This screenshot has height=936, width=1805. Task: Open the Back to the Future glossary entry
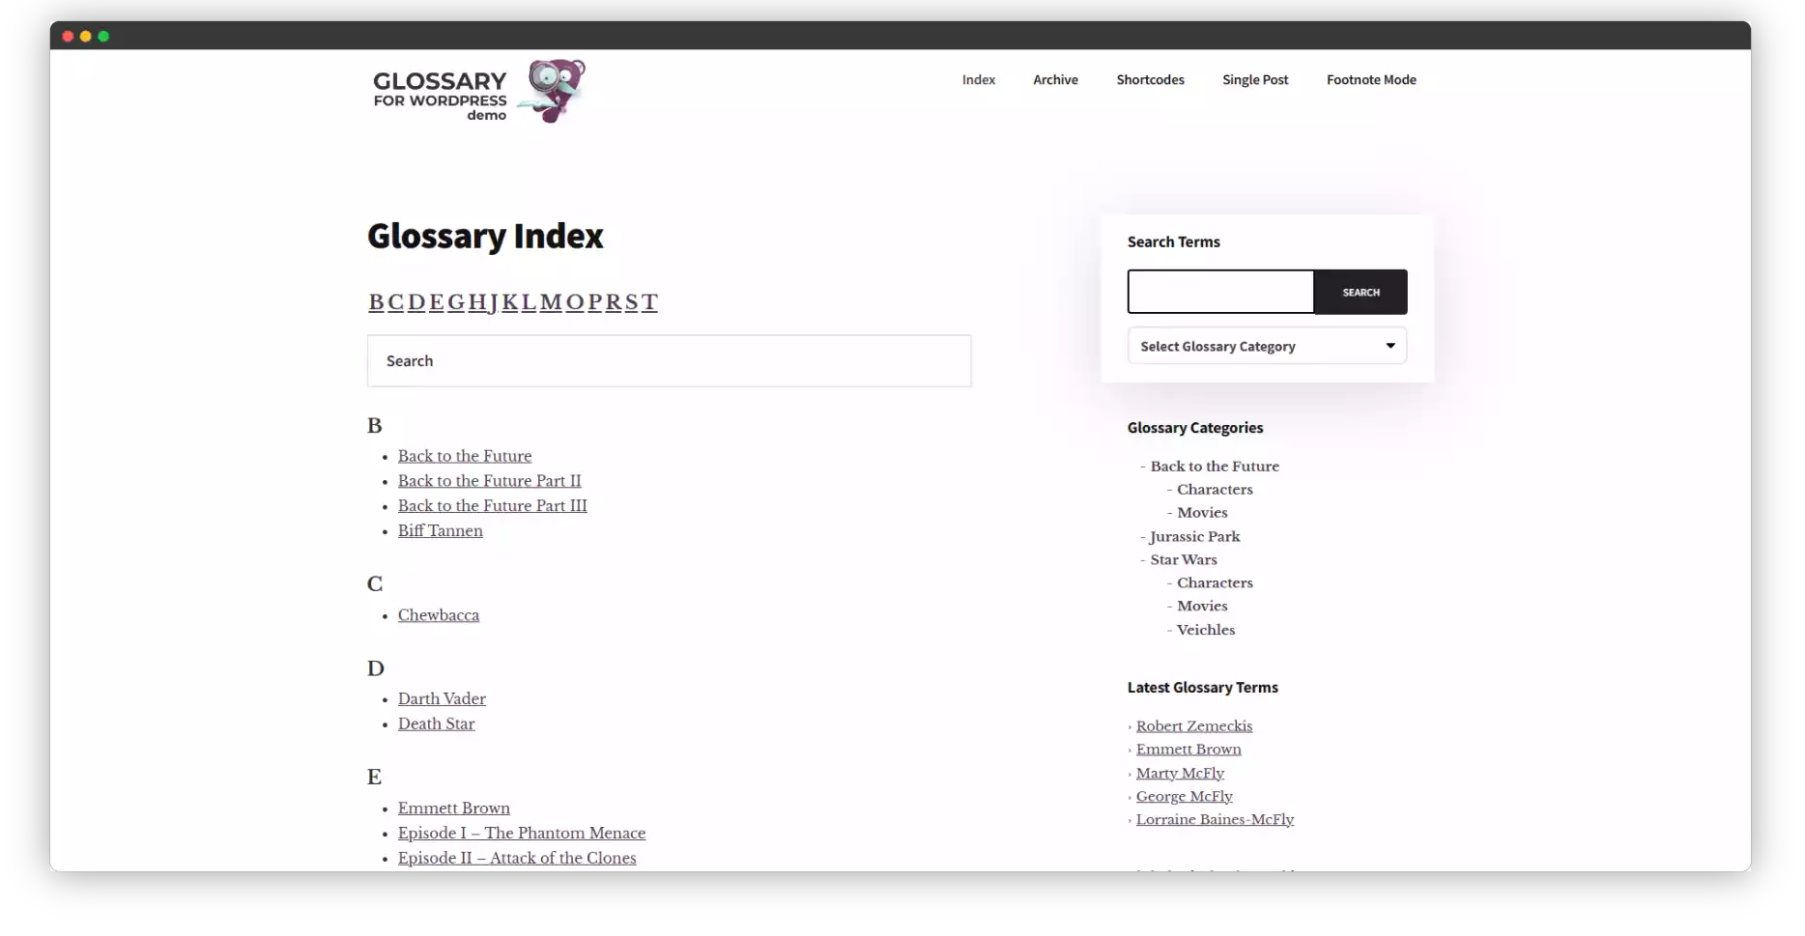pos(465,456)
